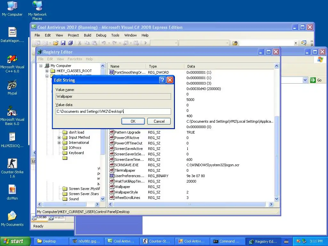Click the help question mark in Edit String dialog

tap(162, 80)
